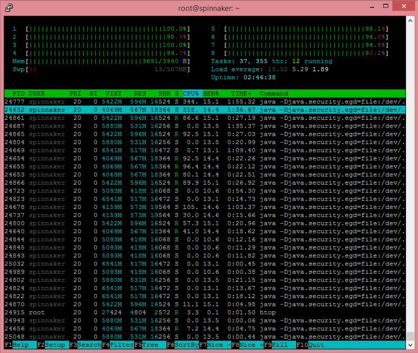Click the Swp usage bar 13/507MB
The width and height of the screenshot is (418, 353).
[108, 69]
